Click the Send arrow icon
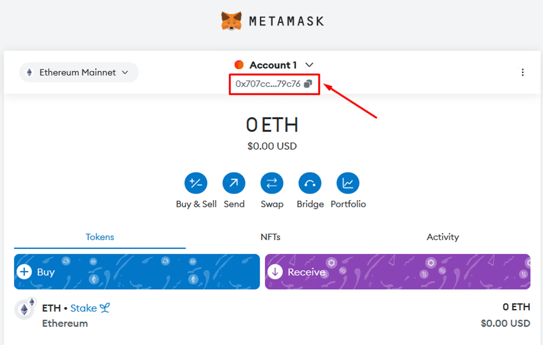This screenshot has height=345, width=543. tap(234, 183)
